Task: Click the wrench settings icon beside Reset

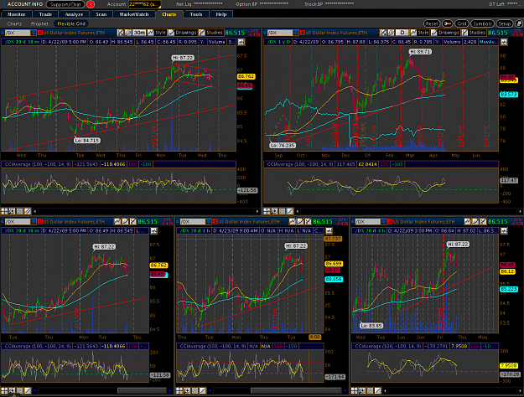Action: 448,23
